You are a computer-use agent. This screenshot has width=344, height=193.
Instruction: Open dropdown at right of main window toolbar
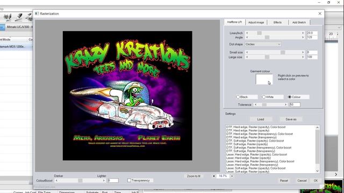(339, 27)
